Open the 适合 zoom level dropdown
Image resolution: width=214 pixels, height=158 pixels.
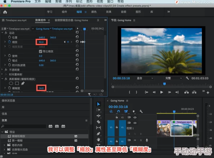tap(145, 78)
